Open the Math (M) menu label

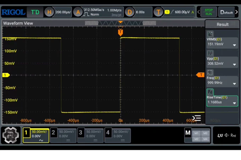[x=188, y=132]
